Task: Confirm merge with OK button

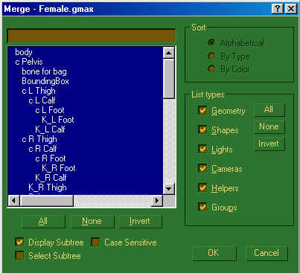Action: [214, 253]
